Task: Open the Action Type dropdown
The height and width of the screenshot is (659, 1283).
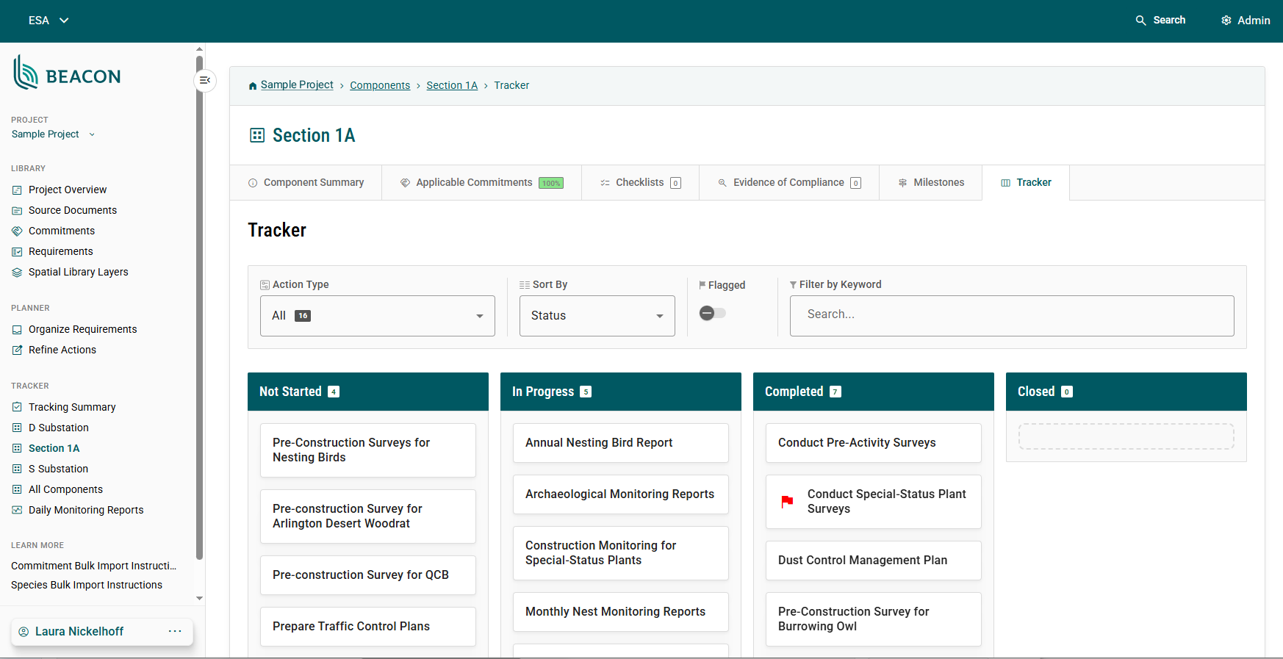Action: tap(377, 316)
